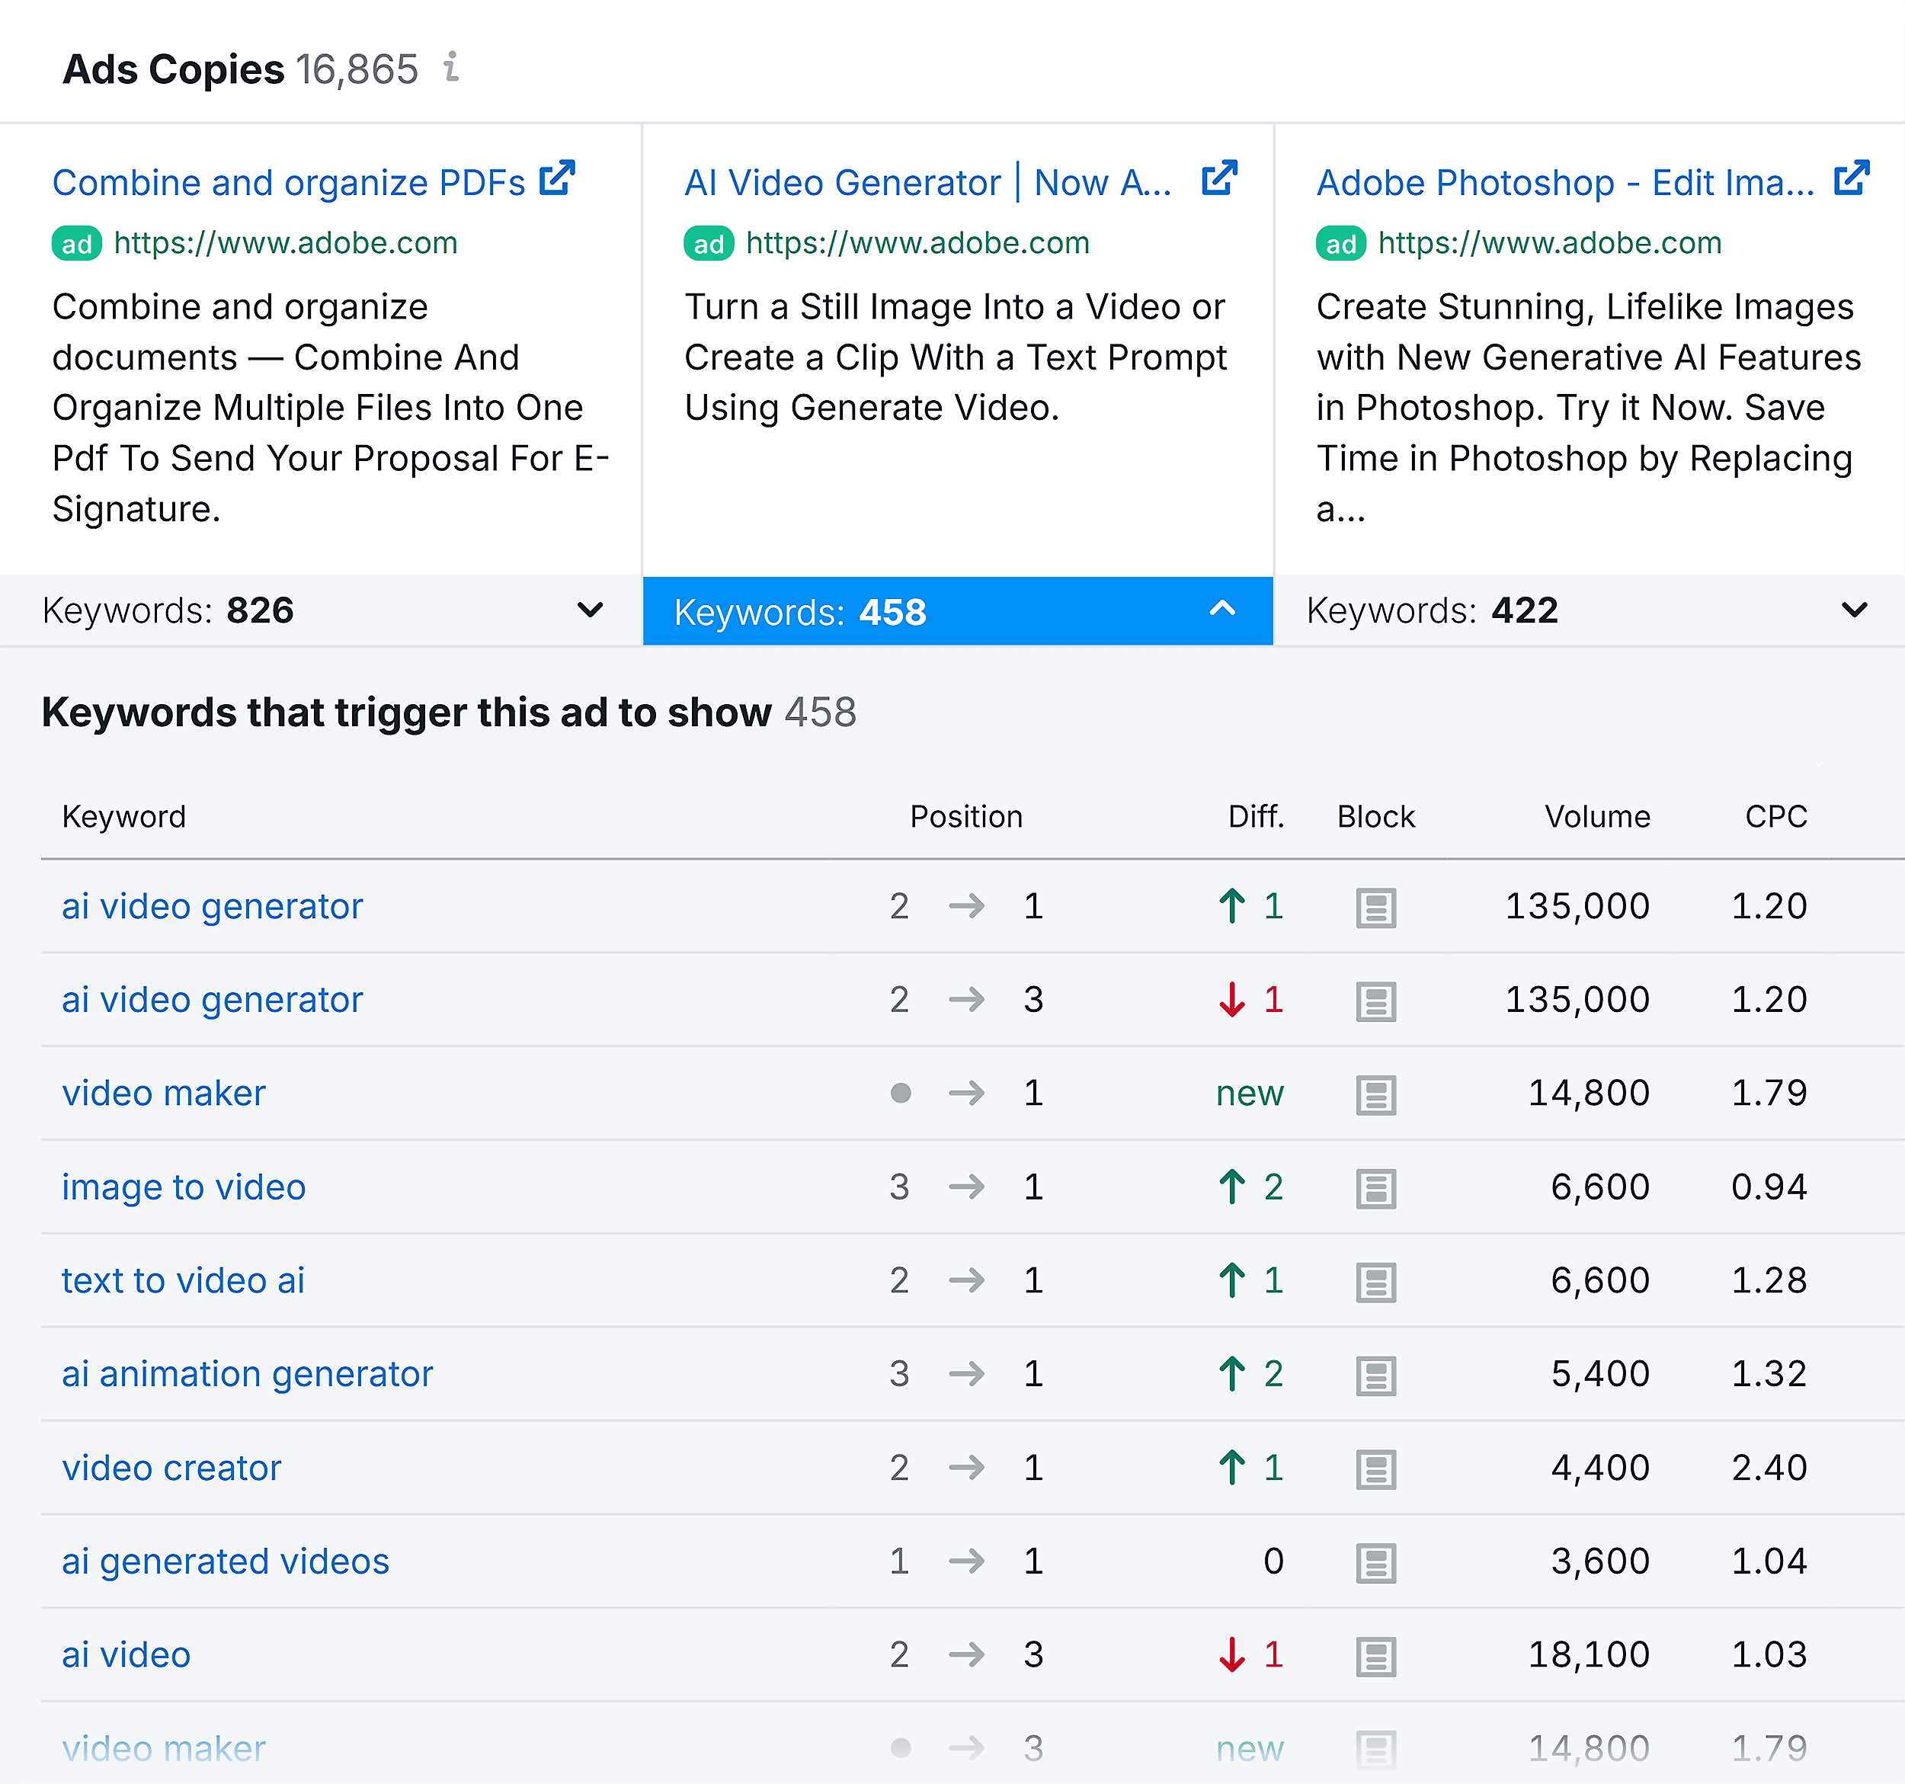Click the position change arrow for image to video
Image resolution: width=1905 pixels, height=1784 pixels.
[x=968, y=1186]
